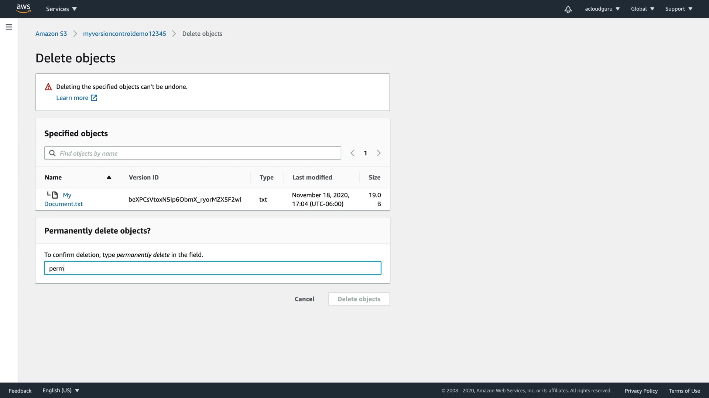Click the AWS logo home icon
Image resolution: width=709 pixels, height=398 pixels.
coord(23,8)
